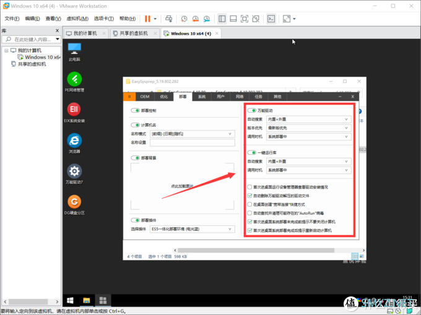Open the 此电脑 desktop icon
This screenshot has height=315, width=421.
[74, 52]
